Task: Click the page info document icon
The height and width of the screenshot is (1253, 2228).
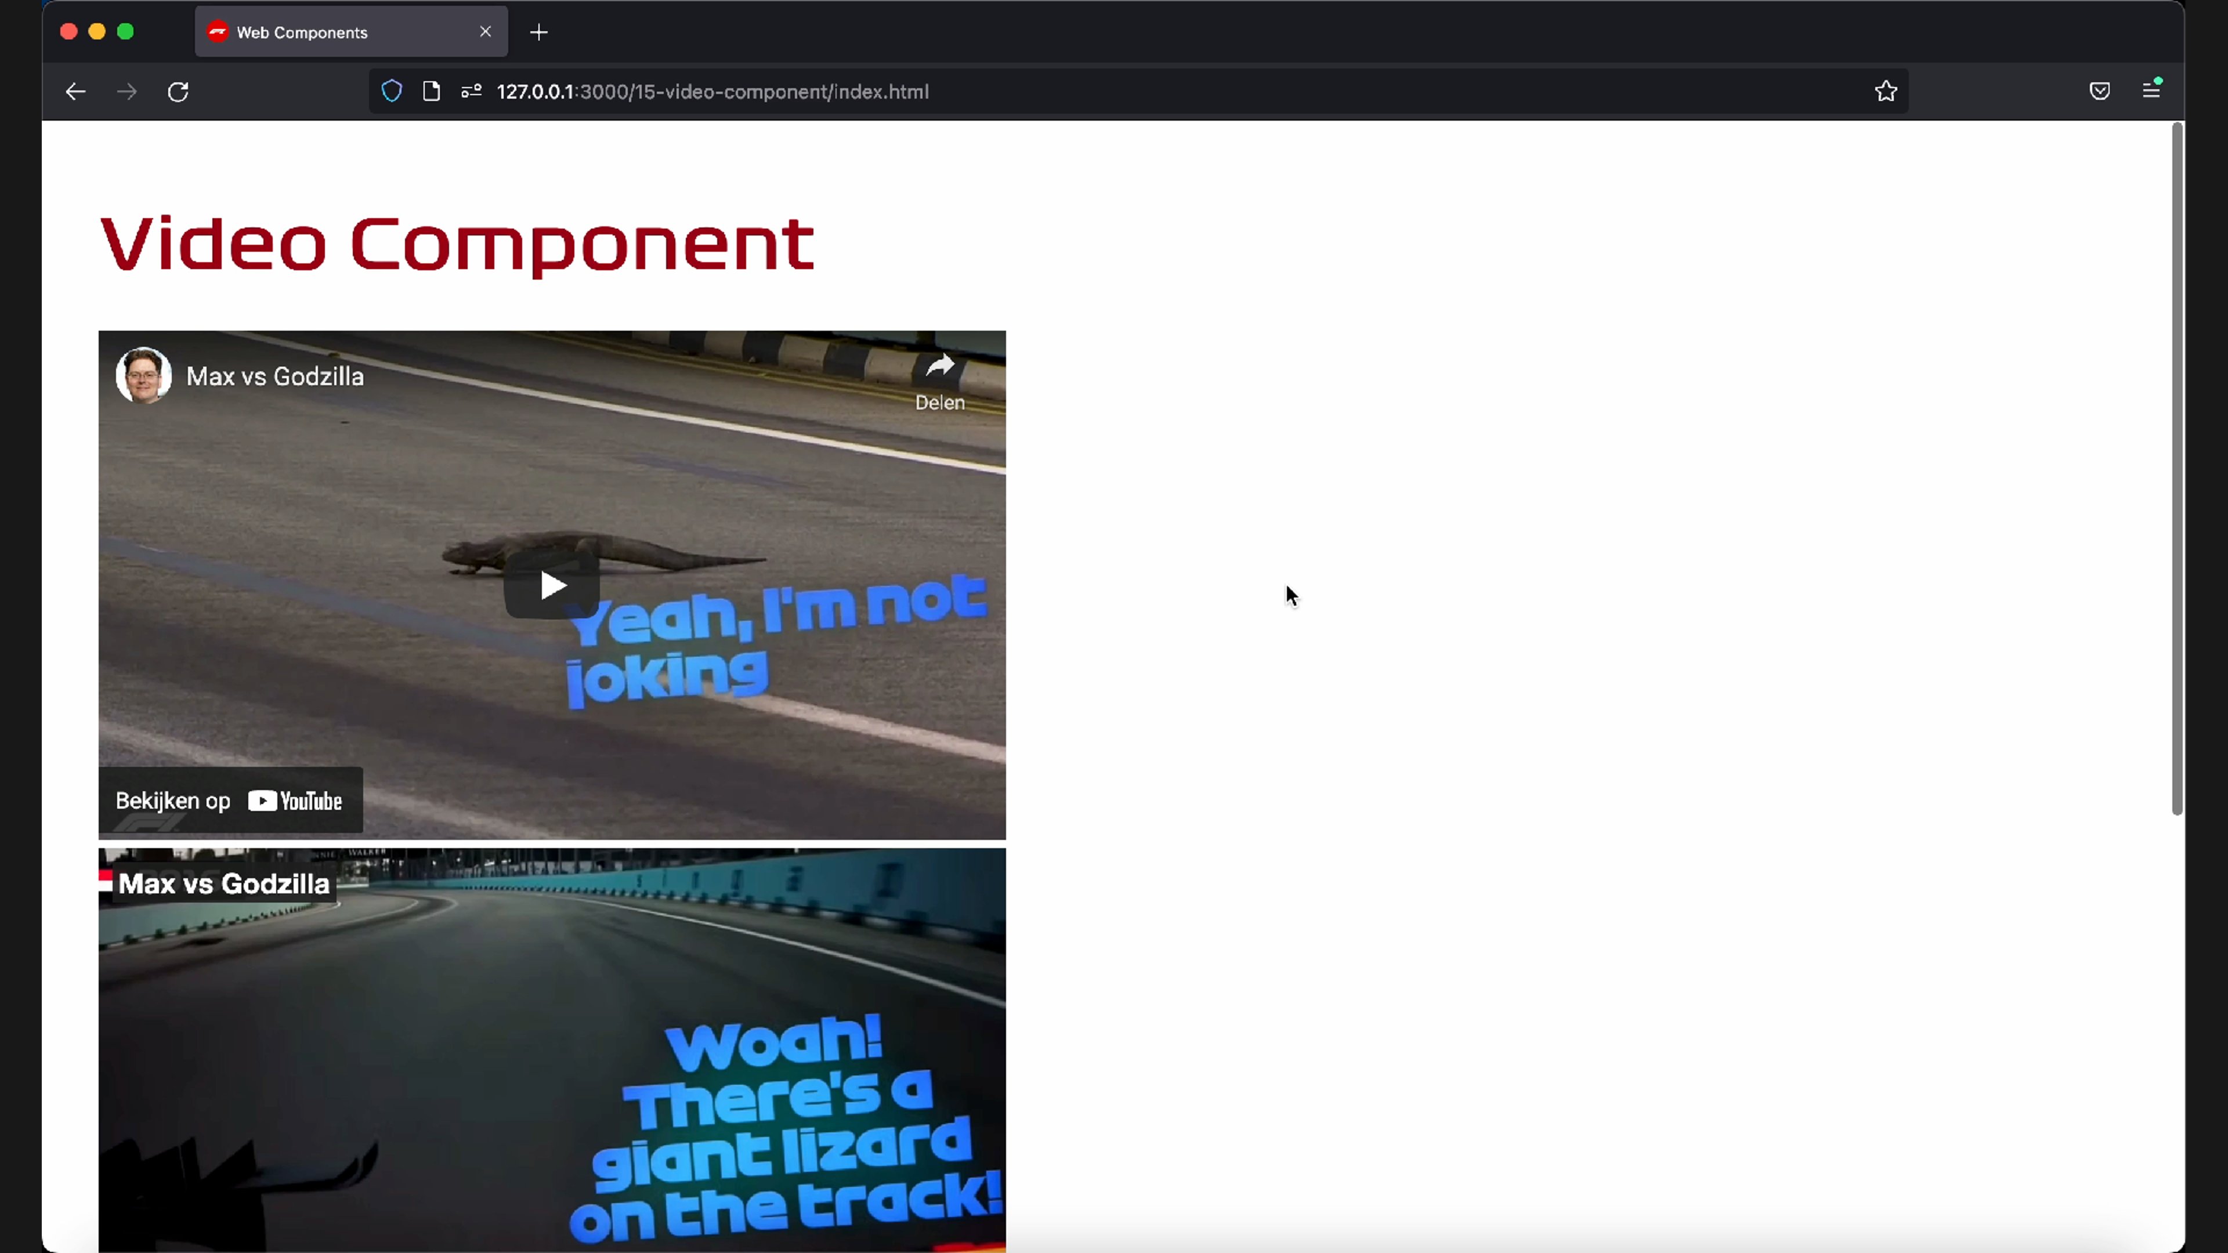Action: click(x=432, y=92)
